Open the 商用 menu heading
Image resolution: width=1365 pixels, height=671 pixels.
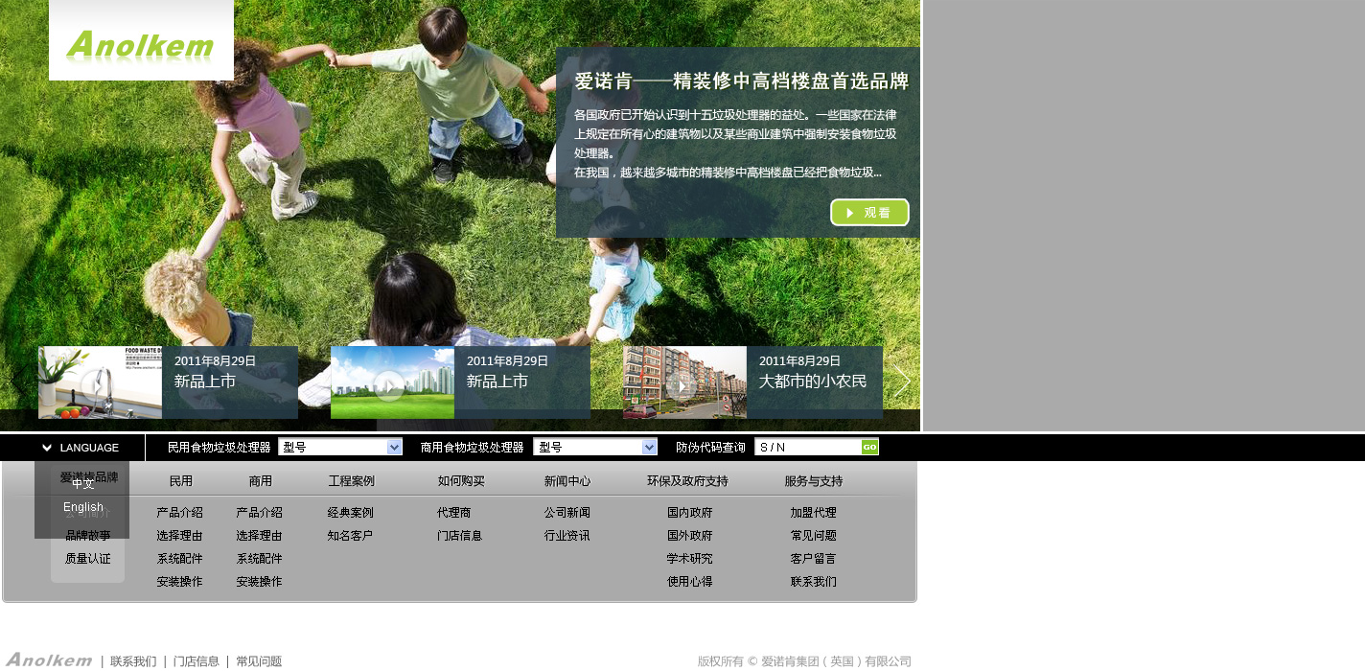pyautogui.click(x=261, y=481)
